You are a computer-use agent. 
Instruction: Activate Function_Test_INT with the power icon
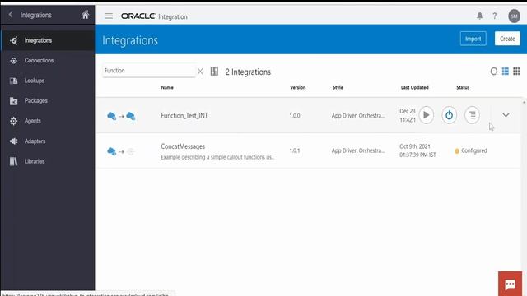click(449, 115)
